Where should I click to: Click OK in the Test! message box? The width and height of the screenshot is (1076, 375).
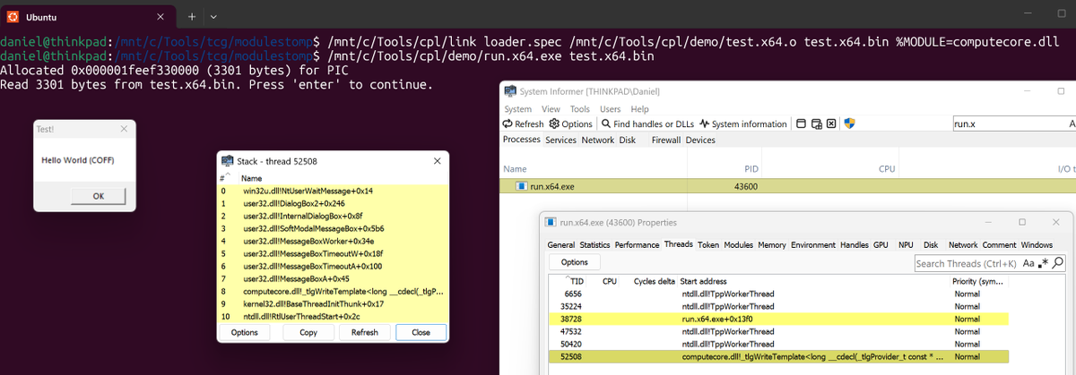[99, 196]
